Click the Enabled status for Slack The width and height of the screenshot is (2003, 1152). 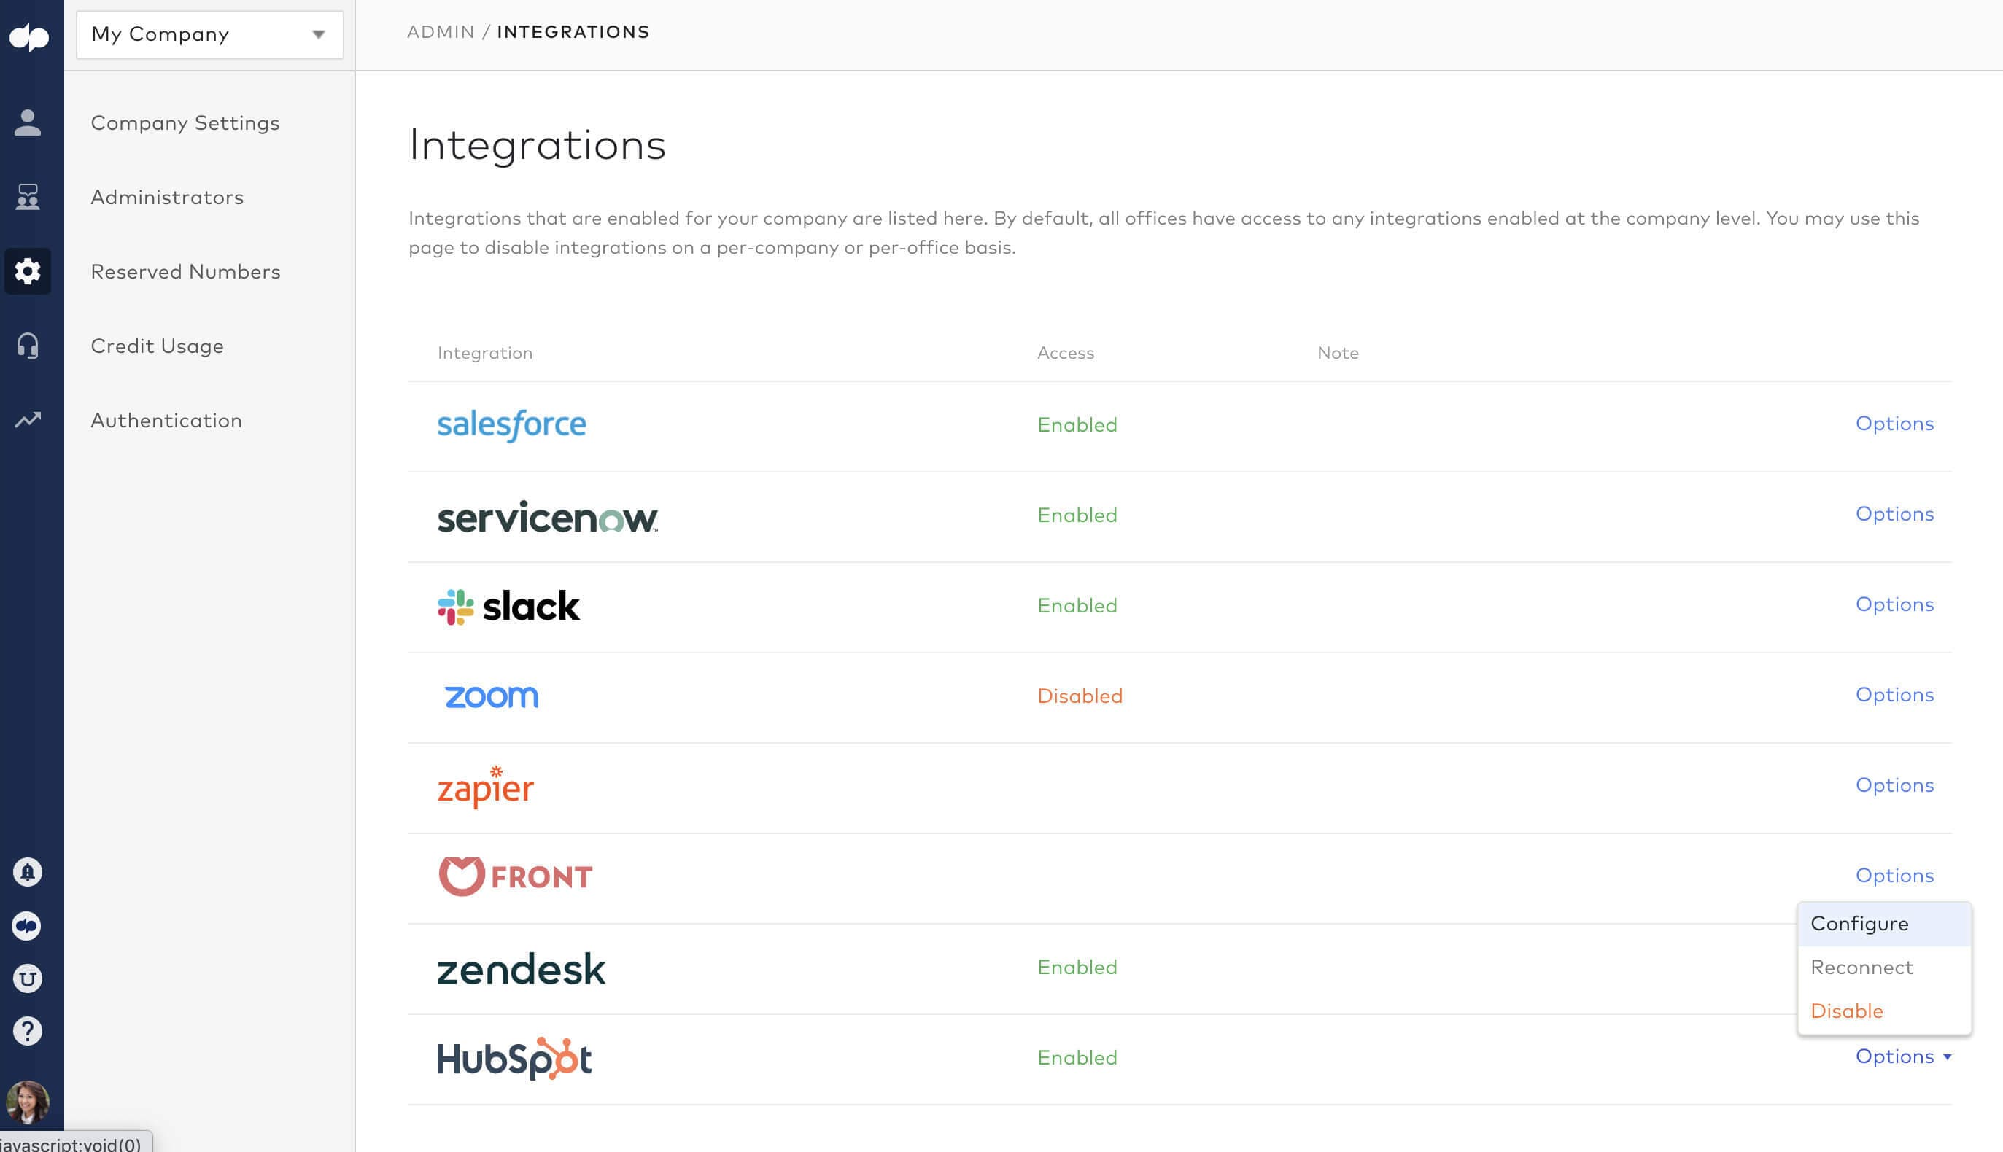point(1077,606)
